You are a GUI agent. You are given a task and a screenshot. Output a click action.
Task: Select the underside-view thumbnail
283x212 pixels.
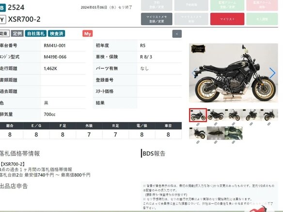click(x=216, y=133)
